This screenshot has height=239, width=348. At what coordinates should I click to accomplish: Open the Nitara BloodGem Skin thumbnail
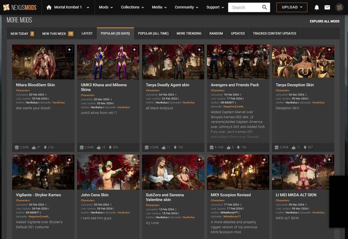click(x=43, y=62)
